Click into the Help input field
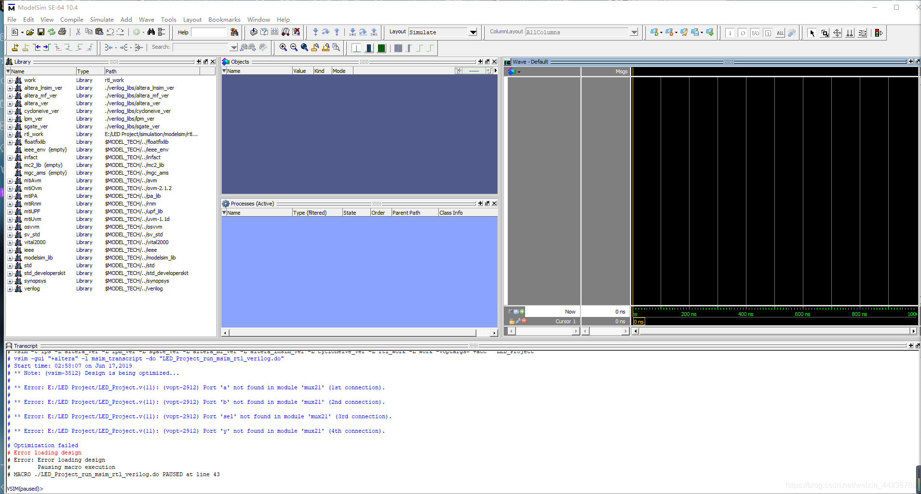 click(209, 32)
